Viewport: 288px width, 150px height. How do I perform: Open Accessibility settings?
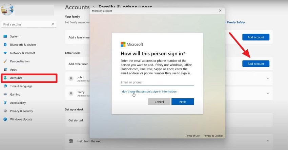pyautogui.click(x=18, y=103)
